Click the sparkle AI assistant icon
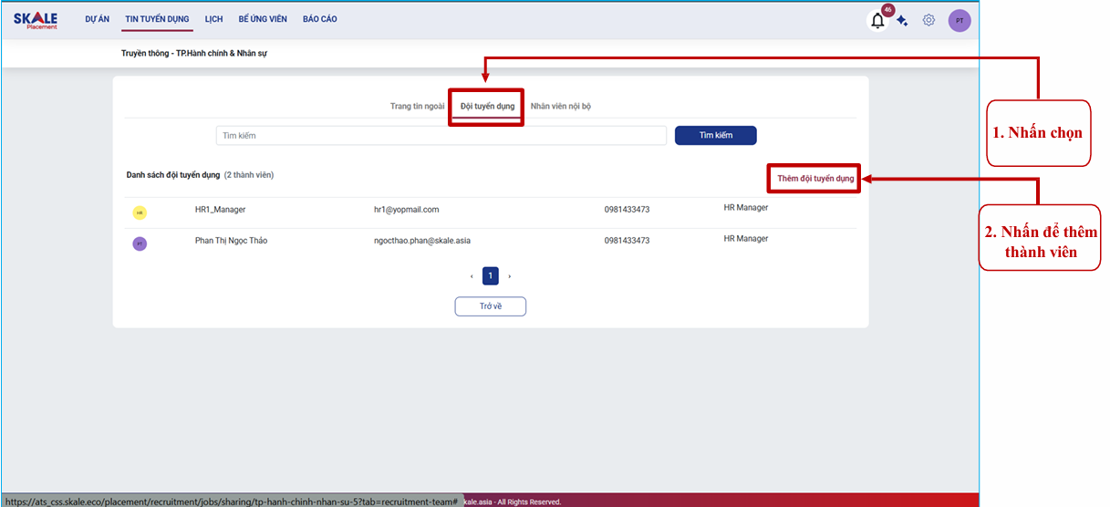 pos(902,21)
